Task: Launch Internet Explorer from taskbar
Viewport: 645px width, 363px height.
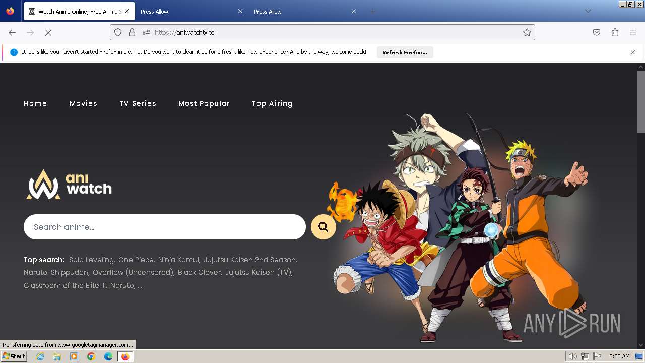Action: [40, 356]
